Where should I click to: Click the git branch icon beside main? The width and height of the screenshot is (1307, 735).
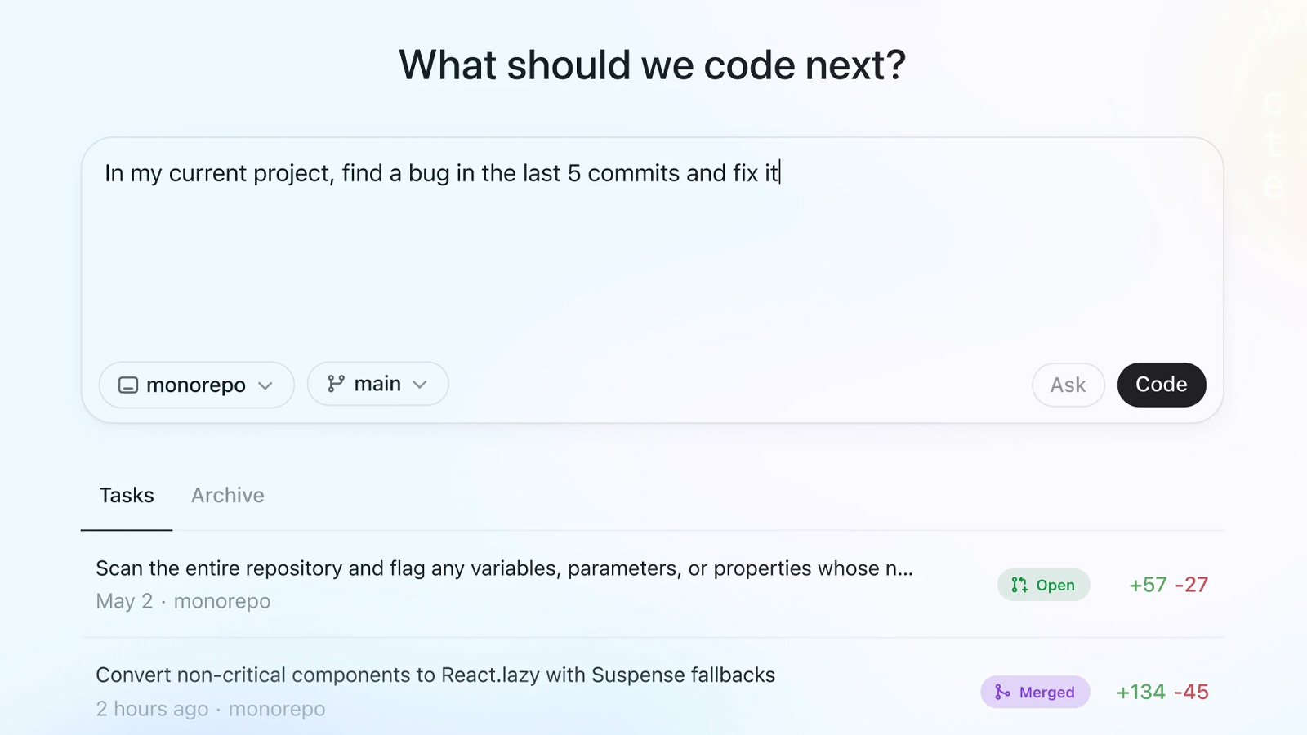pyautogui.click(x=336, y=384)
